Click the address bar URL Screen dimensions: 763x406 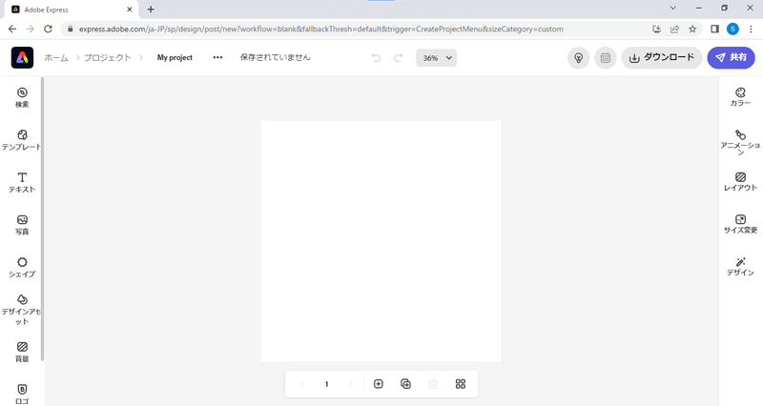coord(321,30)
